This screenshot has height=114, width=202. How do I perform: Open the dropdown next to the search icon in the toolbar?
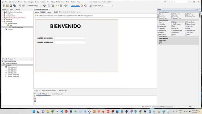click(103, 6)
